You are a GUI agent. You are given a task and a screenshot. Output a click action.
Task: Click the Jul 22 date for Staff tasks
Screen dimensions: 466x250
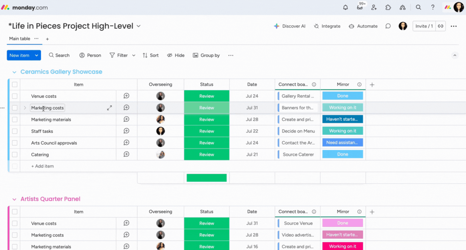252,131
